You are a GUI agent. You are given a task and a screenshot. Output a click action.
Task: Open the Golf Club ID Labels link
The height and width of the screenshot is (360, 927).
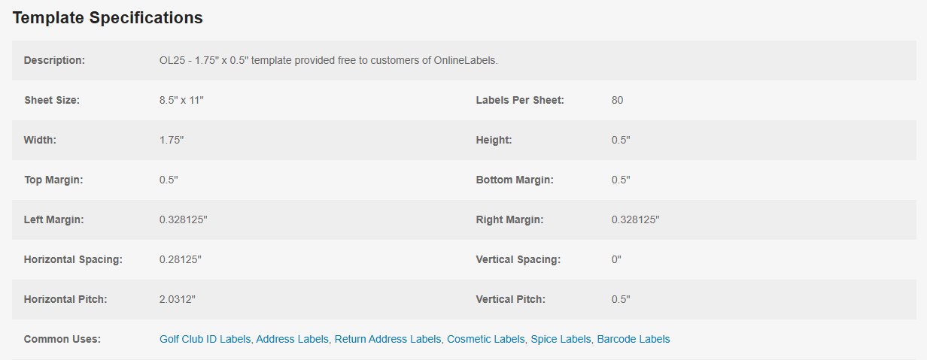coord(205,339)
